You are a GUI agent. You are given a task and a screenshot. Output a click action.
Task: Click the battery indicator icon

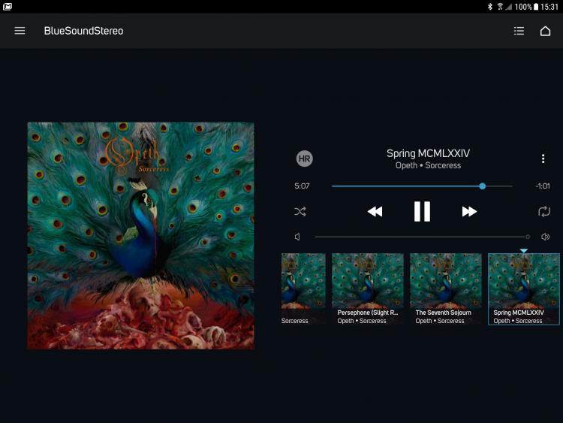pyautogui.click(x=536, y=7)
